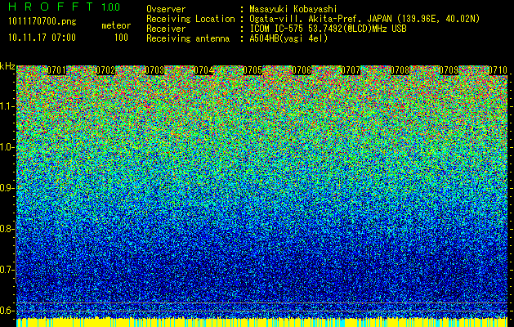Click the 0705 time marker
Image resolution: width=514 pixels, height=327 pixels.
253,70
